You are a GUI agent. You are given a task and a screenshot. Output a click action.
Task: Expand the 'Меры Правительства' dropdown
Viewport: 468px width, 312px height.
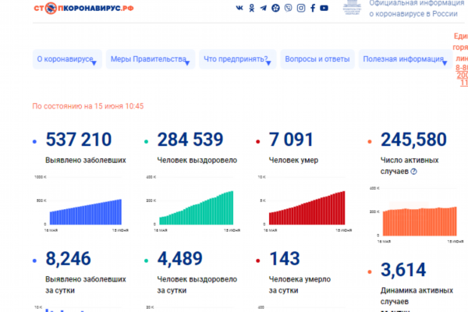(x=150, y=60)
